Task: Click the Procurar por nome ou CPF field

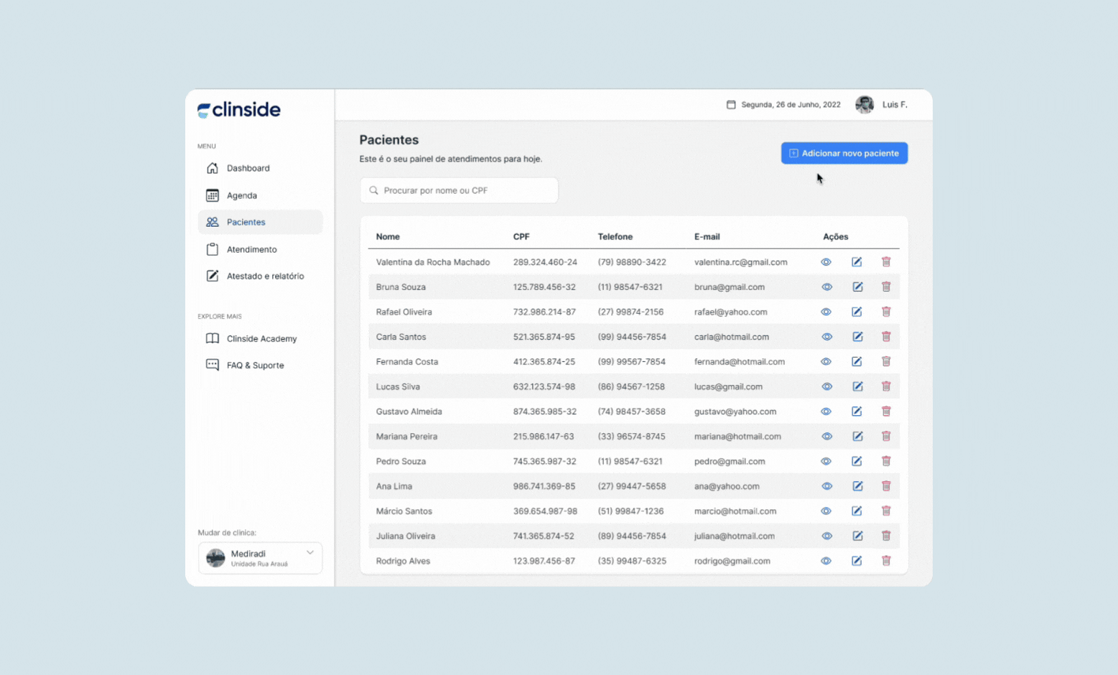Action: point(459,190)
